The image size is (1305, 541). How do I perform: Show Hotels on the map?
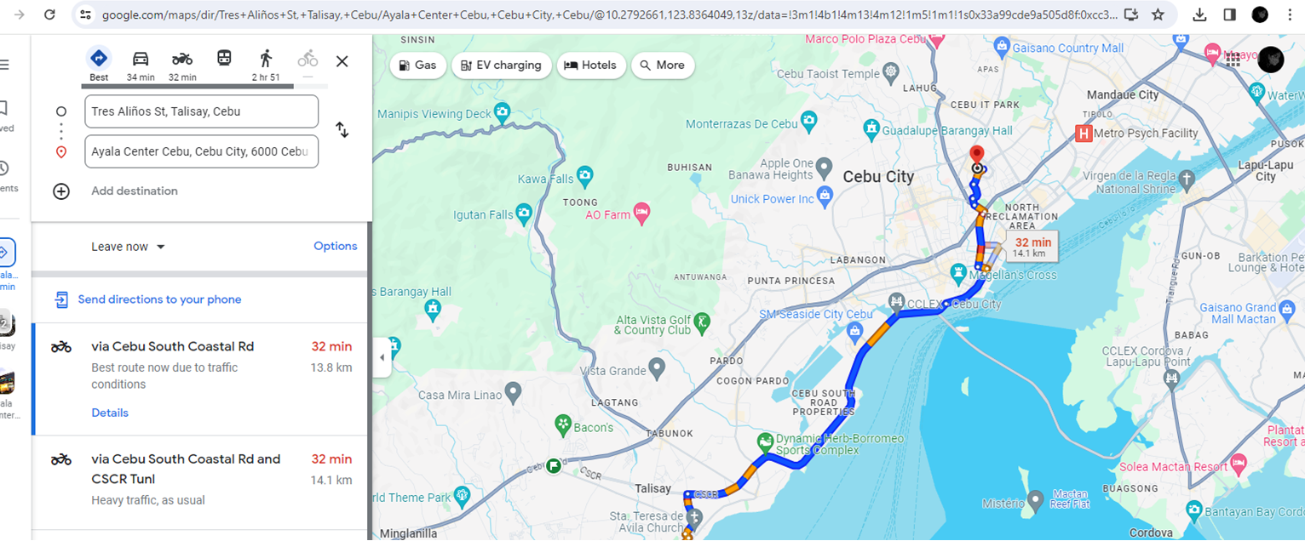592,65
